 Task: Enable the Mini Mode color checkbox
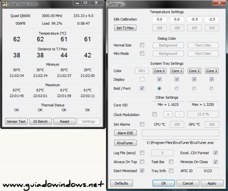[142, 54]
